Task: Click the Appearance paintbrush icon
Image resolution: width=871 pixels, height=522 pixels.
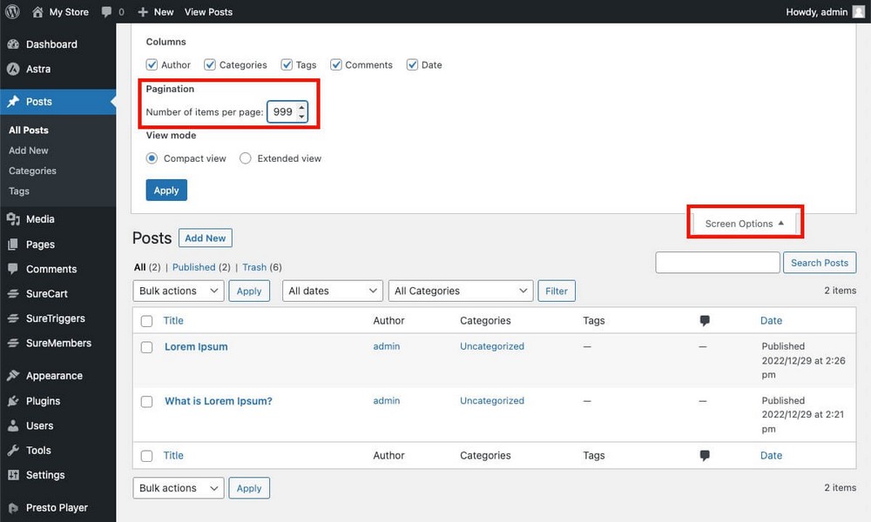Action: [13, 376]
